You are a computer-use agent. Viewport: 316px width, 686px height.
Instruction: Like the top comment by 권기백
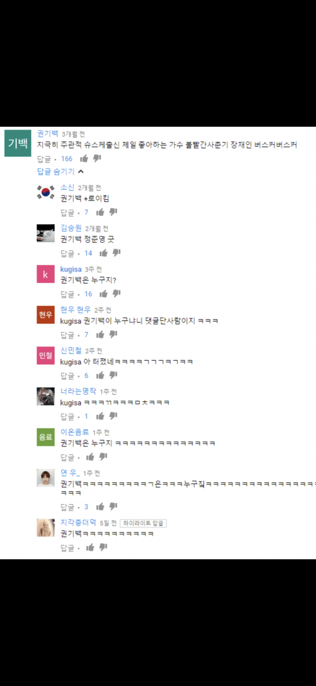pos(84,158)
